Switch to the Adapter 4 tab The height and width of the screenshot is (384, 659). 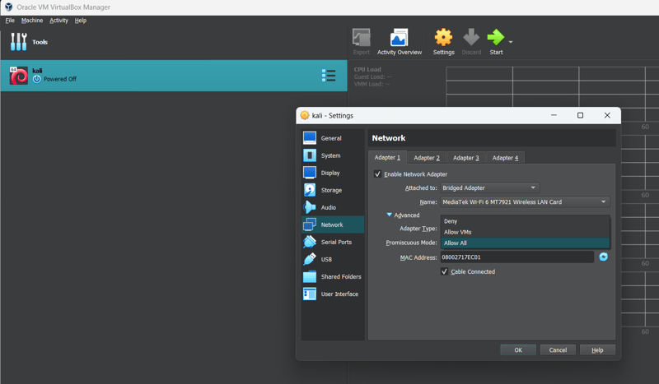[x=505, y=158]
